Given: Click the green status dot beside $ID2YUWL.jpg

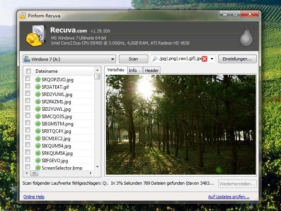Looking at the screenshot, I should (38, 109).
